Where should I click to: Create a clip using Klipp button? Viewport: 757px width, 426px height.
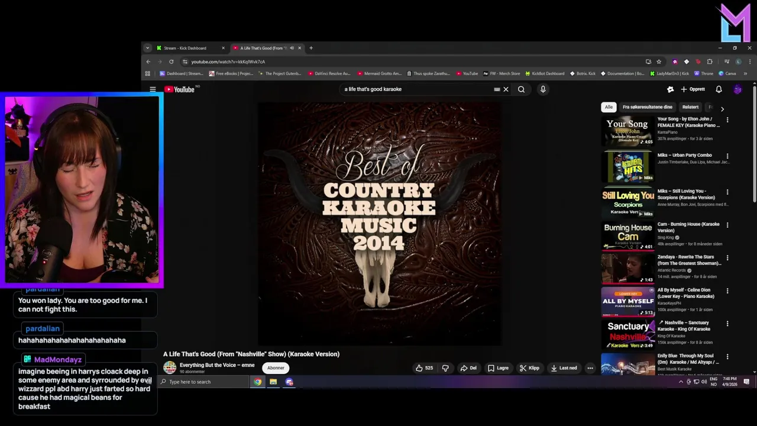[529, 368]
